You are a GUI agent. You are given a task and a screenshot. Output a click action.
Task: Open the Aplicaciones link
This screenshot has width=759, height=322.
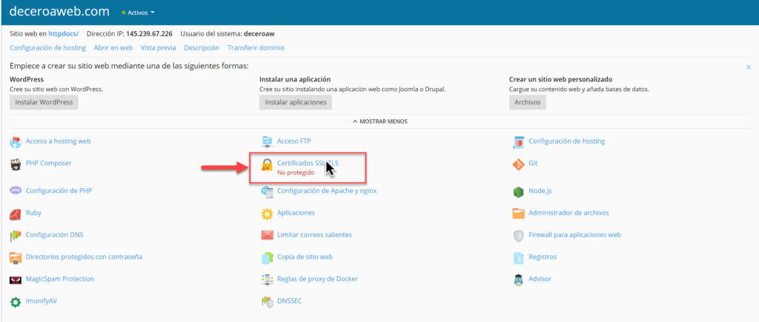pos(296,212)
